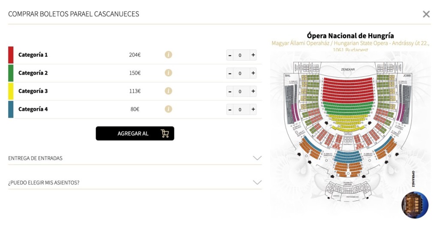
Task: Add one Categoría 2 ticket
Action: [253, 73]
